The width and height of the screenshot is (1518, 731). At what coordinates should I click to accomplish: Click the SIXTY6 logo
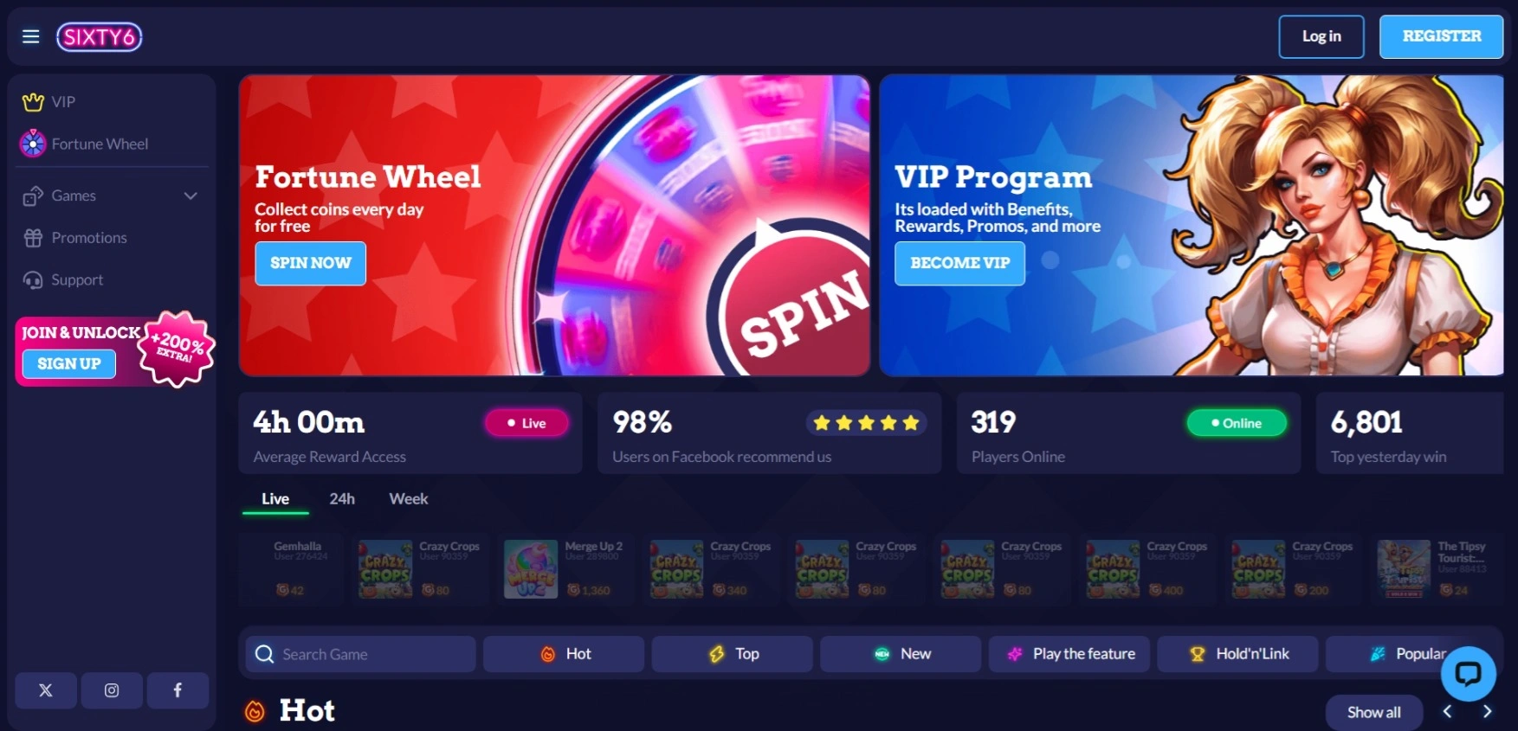(x=100, y=36)
